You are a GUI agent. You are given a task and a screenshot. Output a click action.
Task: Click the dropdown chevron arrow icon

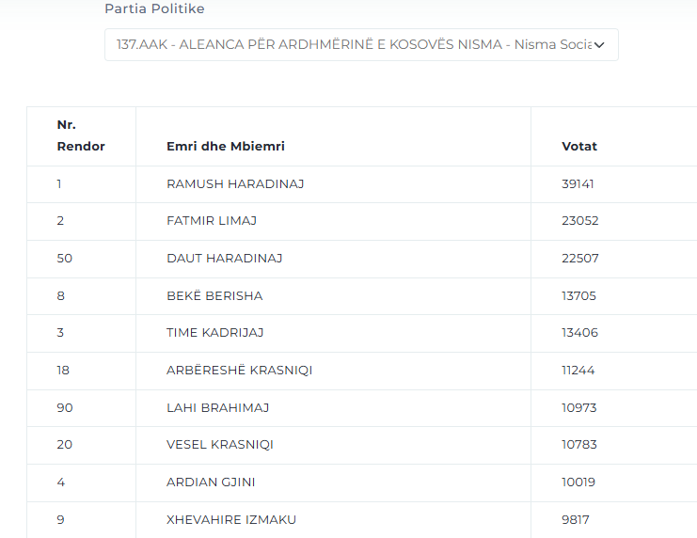[x=599, y=44]
